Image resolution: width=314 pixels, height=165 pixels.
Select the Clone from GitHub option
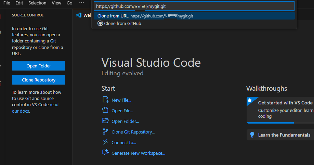[x=194, y=24]
